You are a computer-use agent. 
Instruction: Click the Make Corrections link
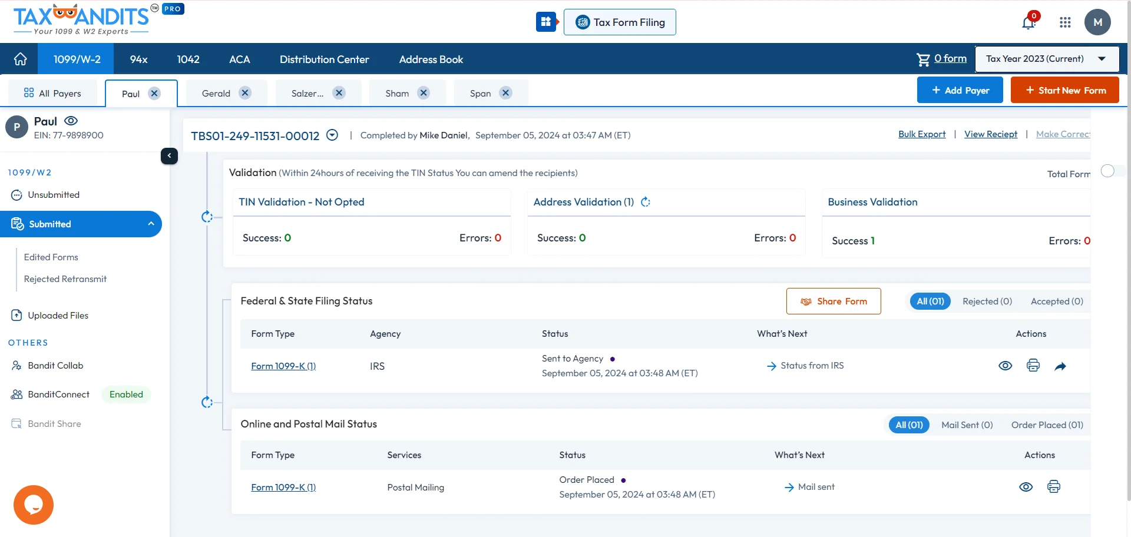click(1063, 134)
